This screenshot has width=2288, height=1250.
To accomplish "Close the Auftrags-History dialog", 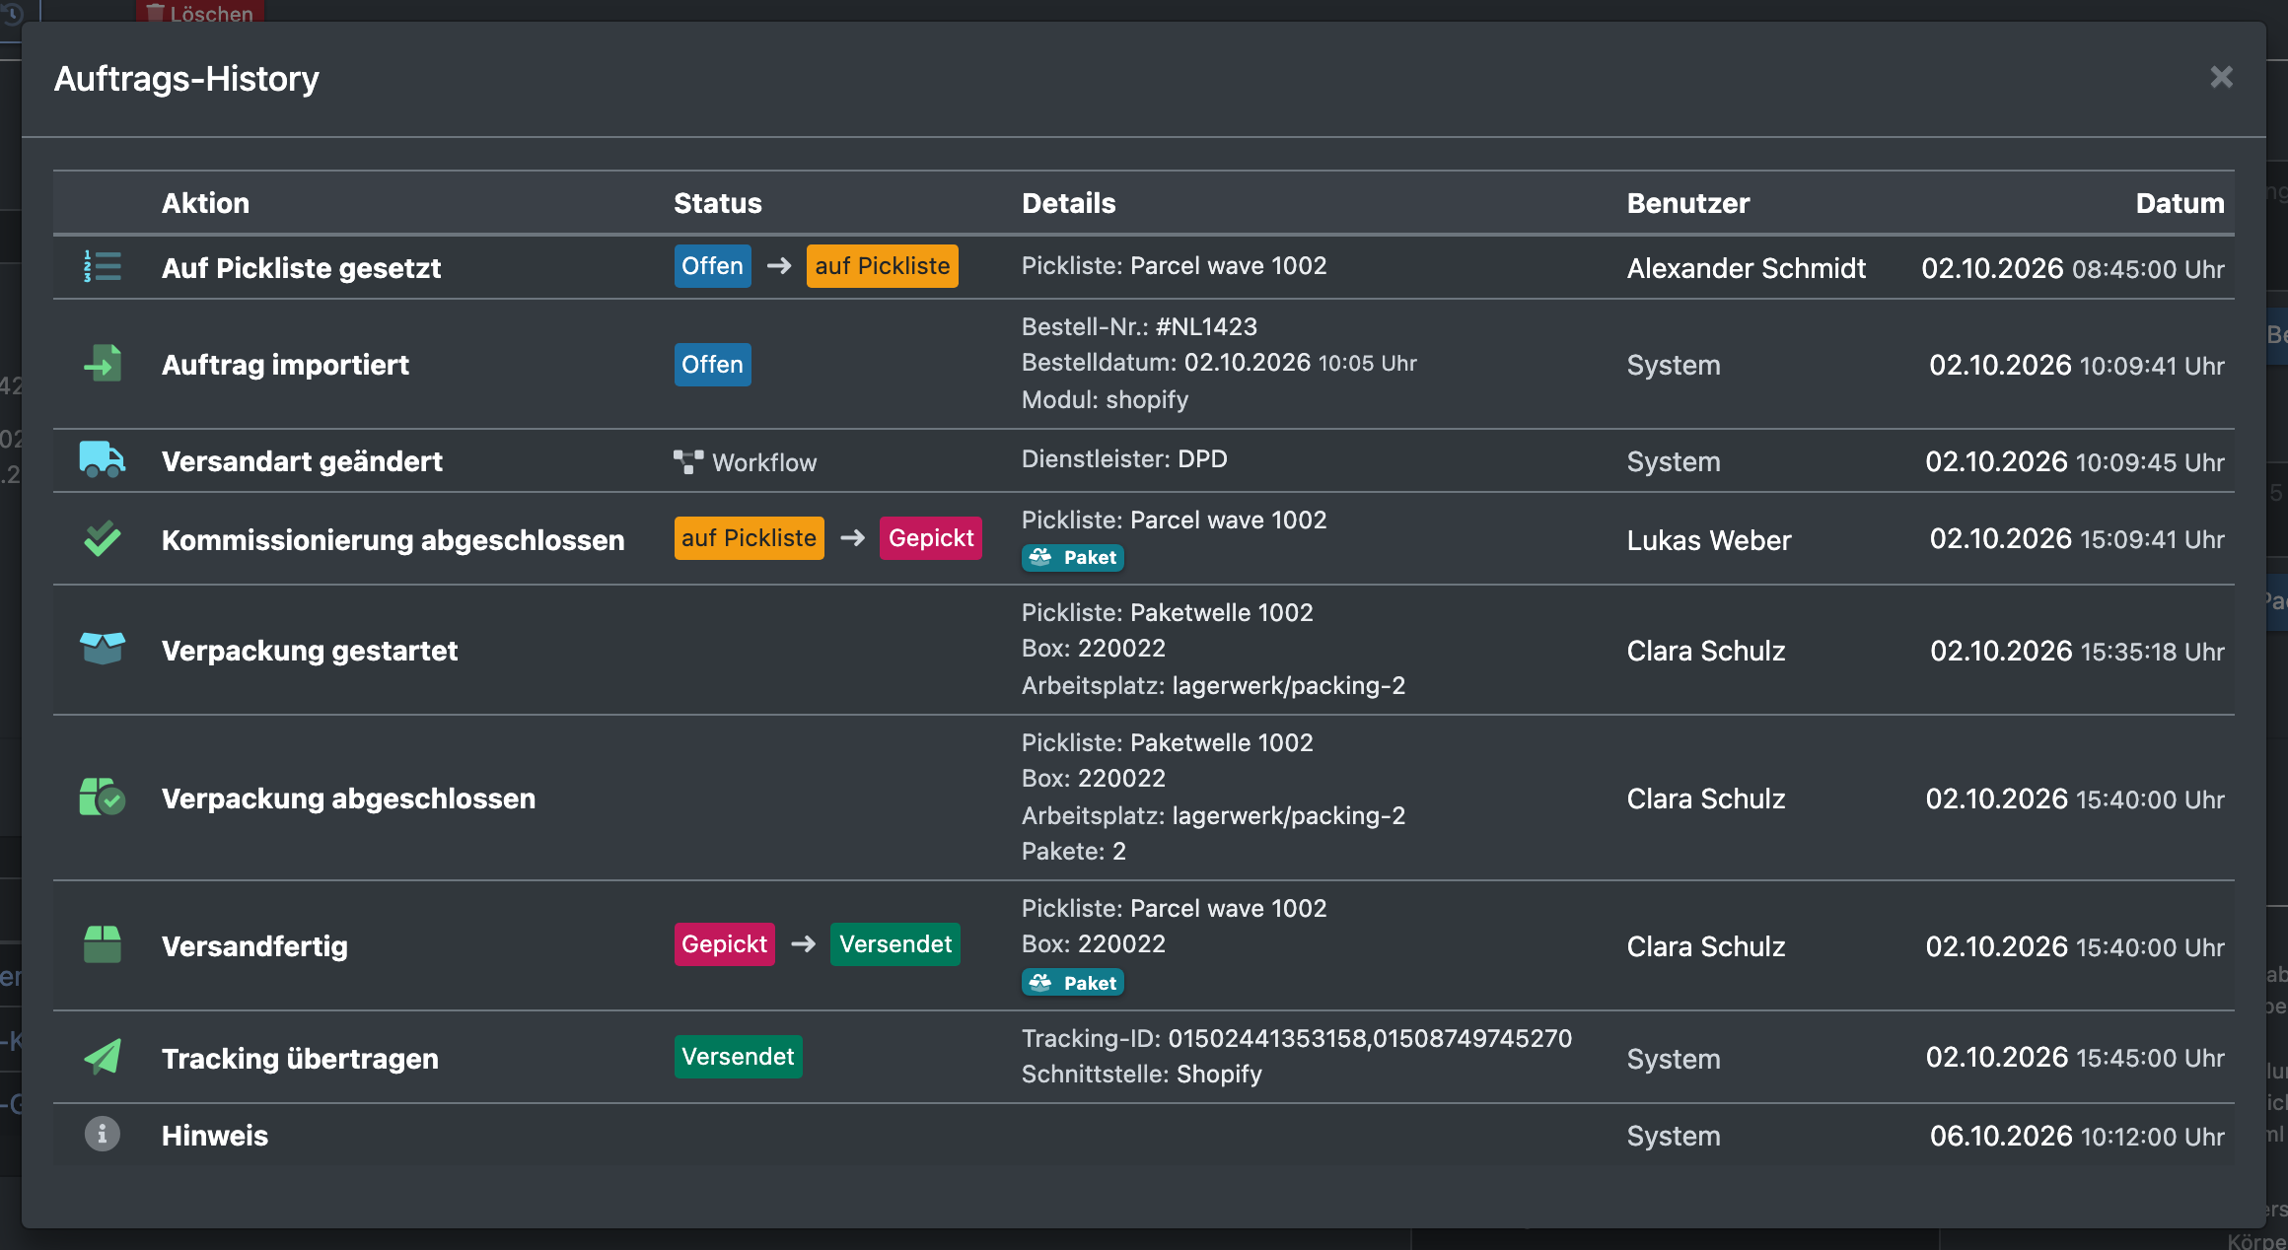I will 2221,77.
